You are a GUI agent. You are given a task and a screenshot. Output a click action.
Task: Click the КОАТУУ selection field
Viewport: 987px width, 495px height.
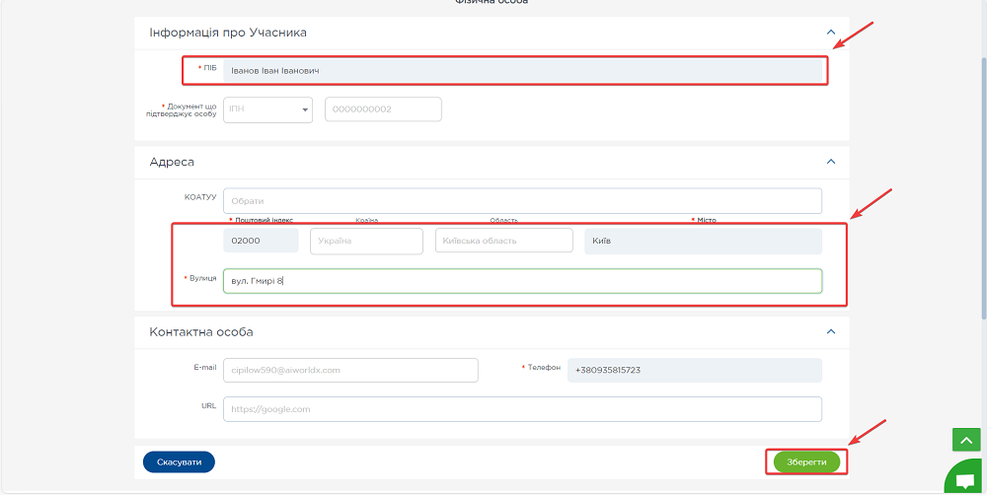click(522, 201)
